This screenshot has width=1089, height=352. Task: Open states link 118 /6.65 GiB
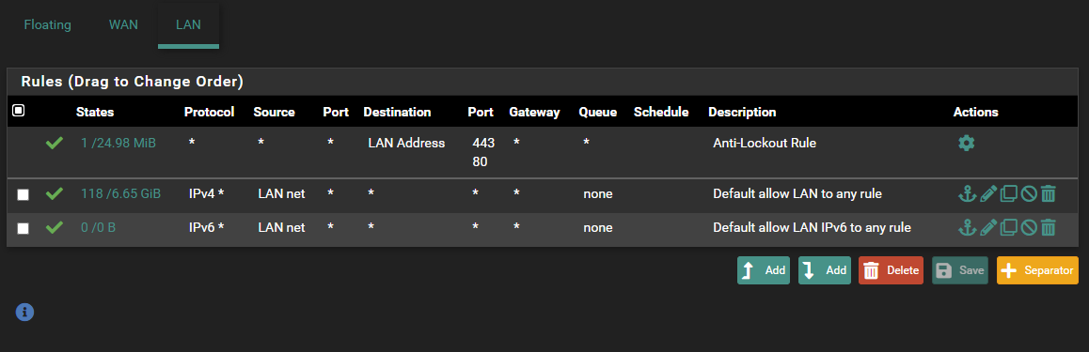(121, 194)
